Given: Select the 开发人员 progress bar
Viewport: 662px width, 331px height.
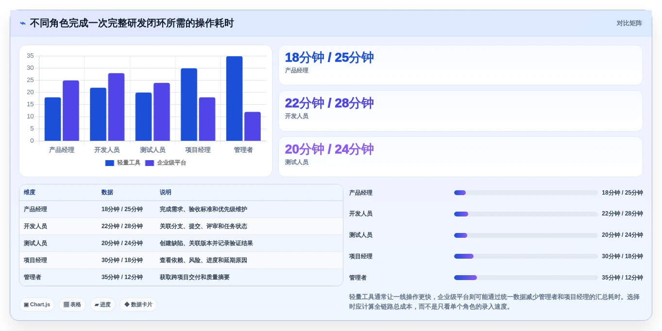Looking at the screenshot, I should [x=526, y=214].
